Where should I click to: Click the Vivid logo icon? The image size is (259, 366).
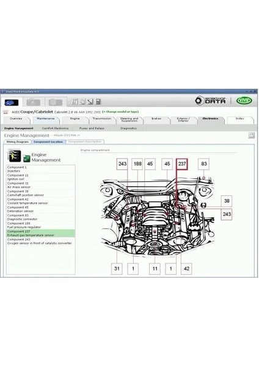coord(244,101)
